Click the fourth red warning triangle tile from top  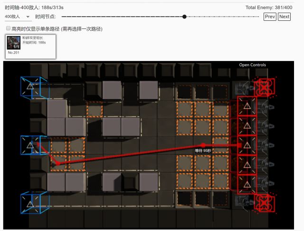[x=247, y=165]
